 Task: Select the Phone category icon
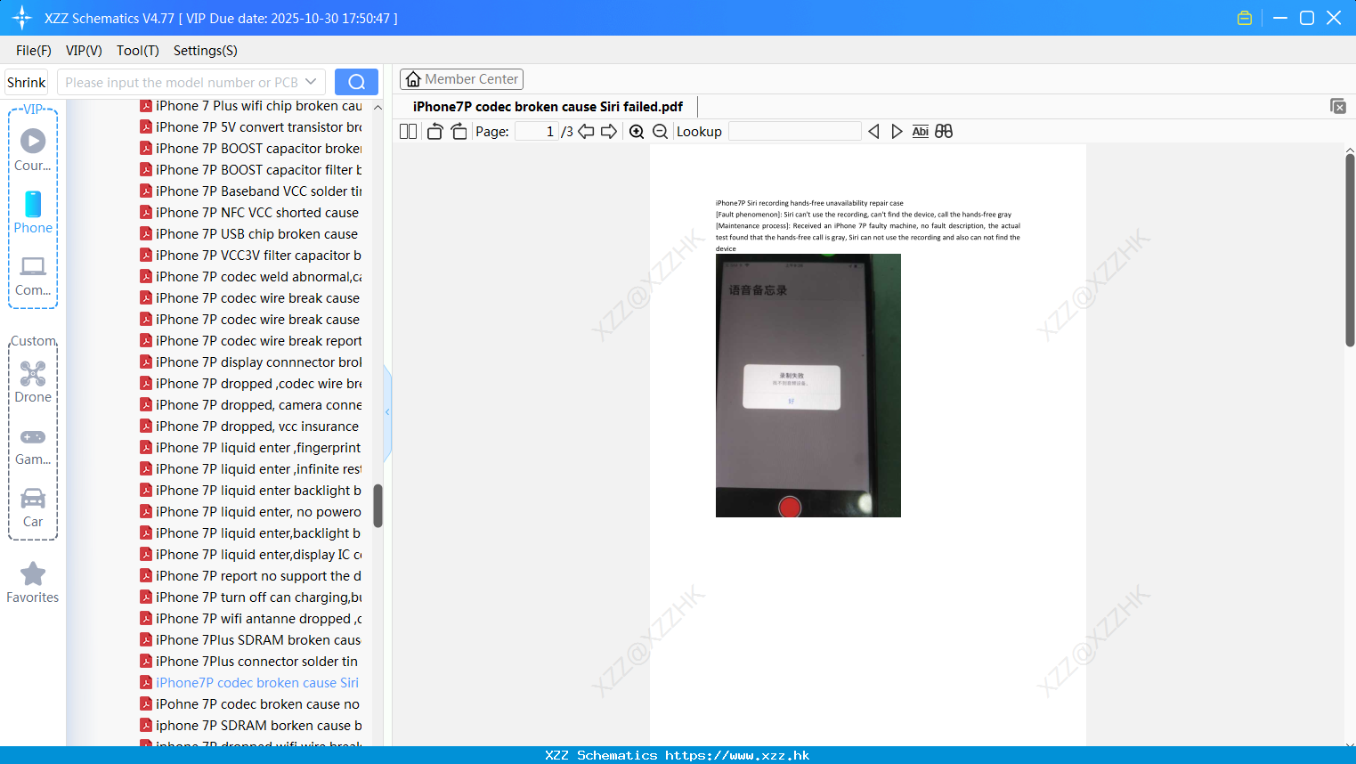point(33,212)
